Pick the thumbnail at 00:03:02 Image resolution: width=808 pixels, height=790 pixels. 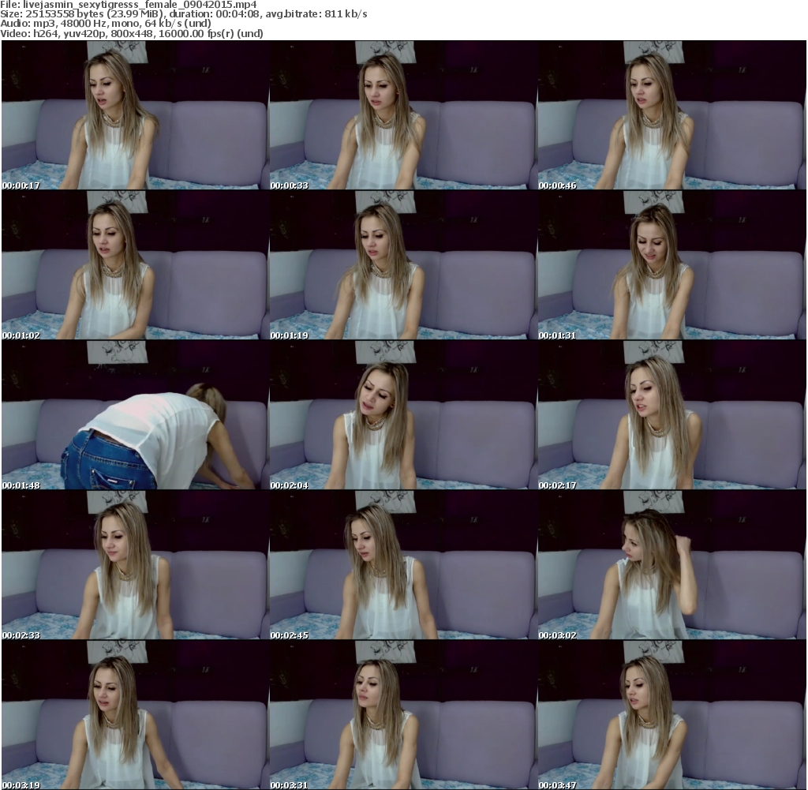[x=672, y=565]
